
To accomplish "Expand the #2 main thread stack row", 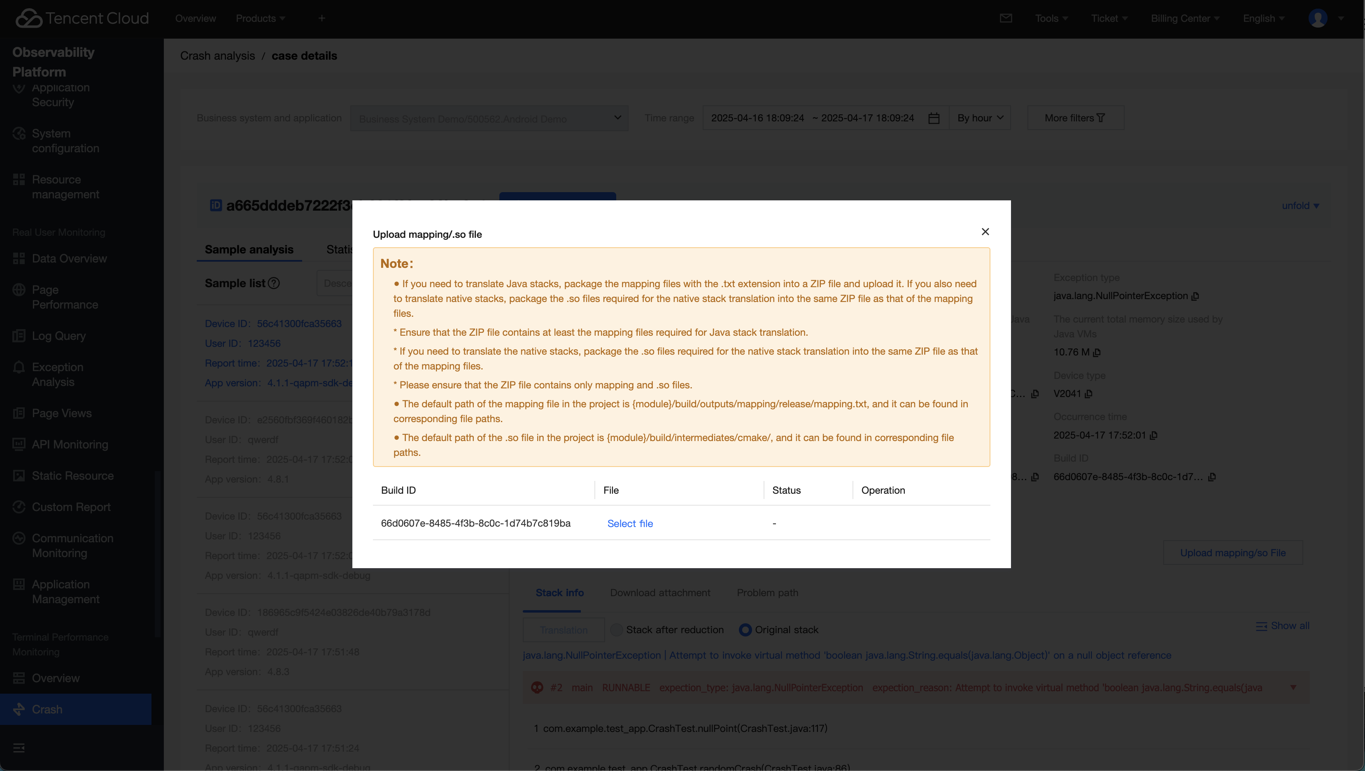I will [x=1293, y=687].
